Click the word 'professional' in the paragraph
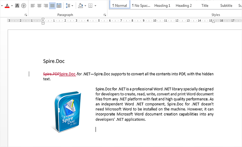The image size is (242, 147). [142, 89]
